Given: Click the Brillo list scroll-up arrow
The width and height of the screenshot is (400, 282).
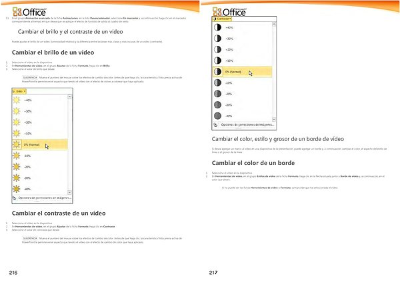Looking at the screenshot, I should [69, 97].
